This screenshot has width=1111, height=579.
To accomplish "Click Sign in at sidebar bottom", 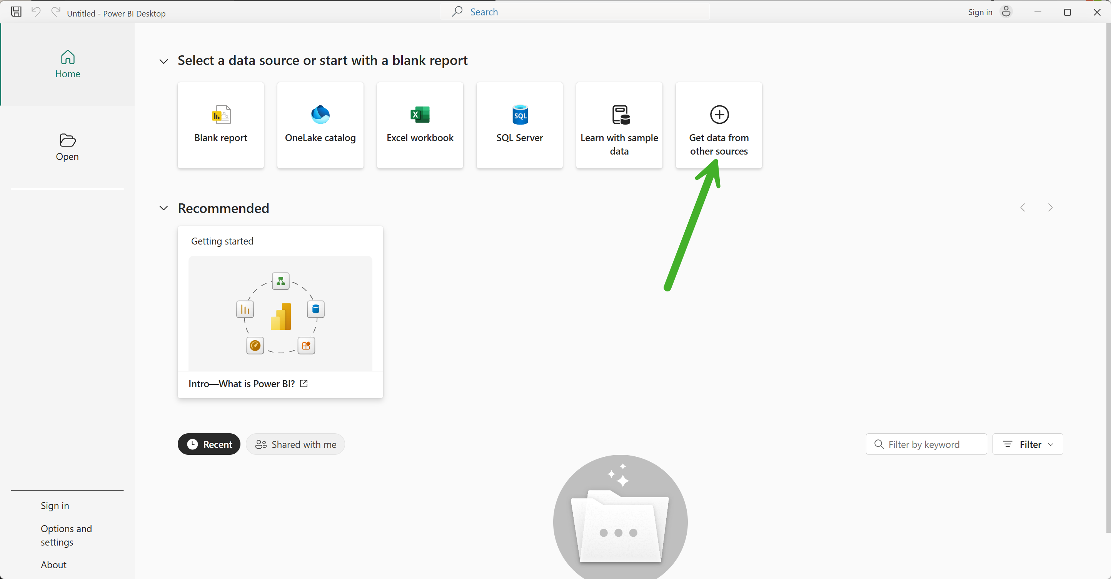I will 55,506.
